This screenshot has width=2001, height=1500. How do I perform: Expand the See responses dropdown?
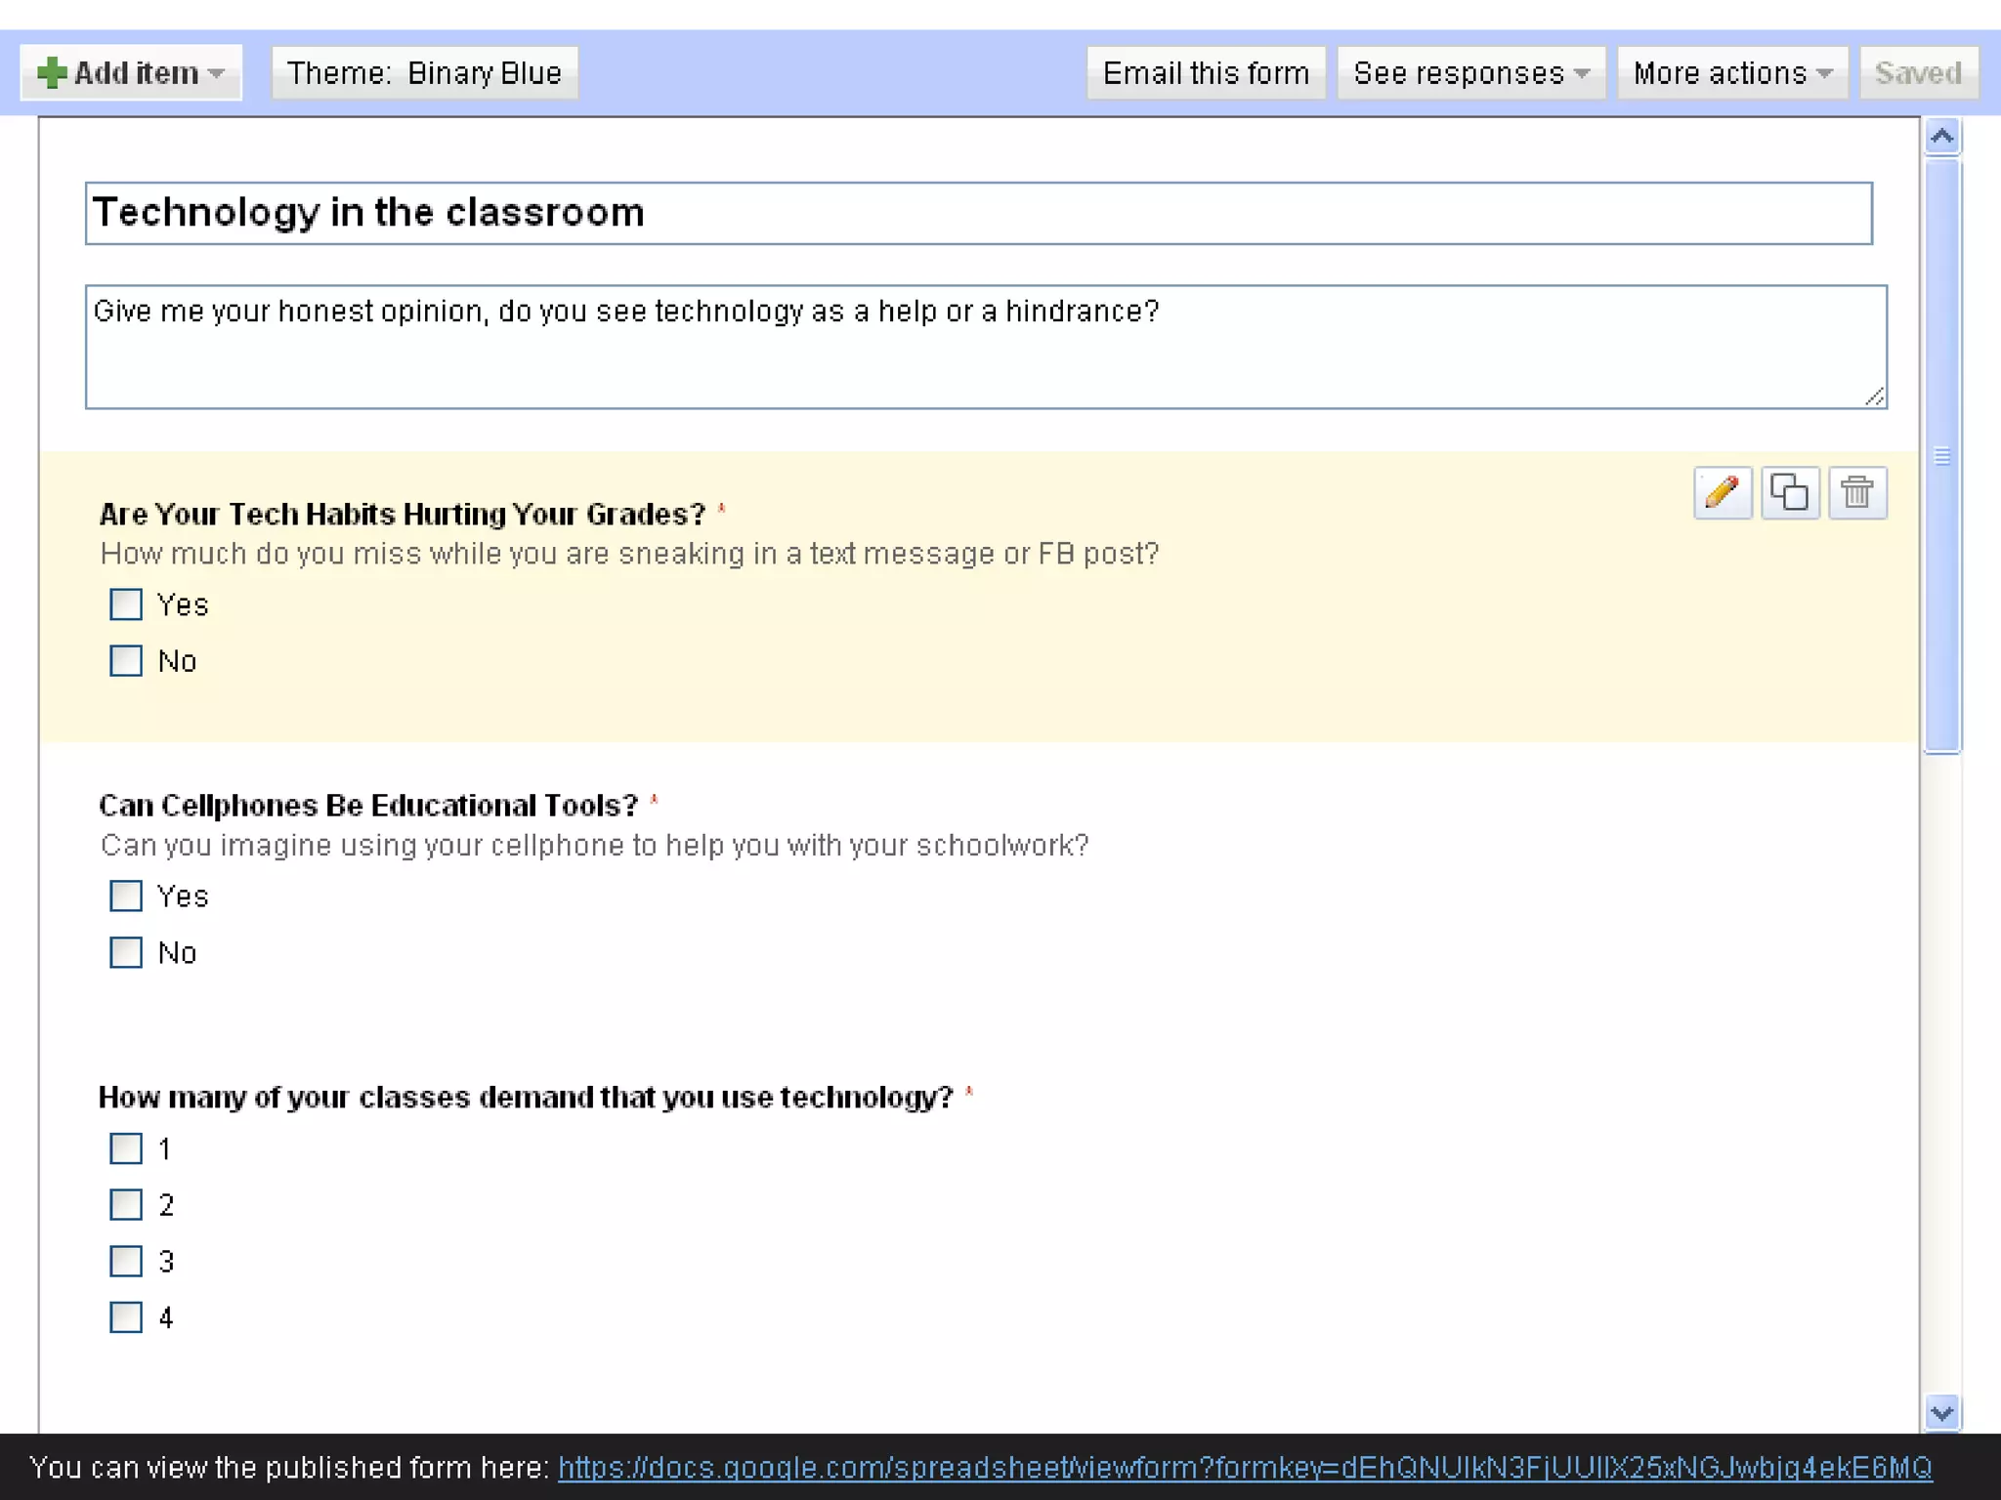coord(1470,73)
